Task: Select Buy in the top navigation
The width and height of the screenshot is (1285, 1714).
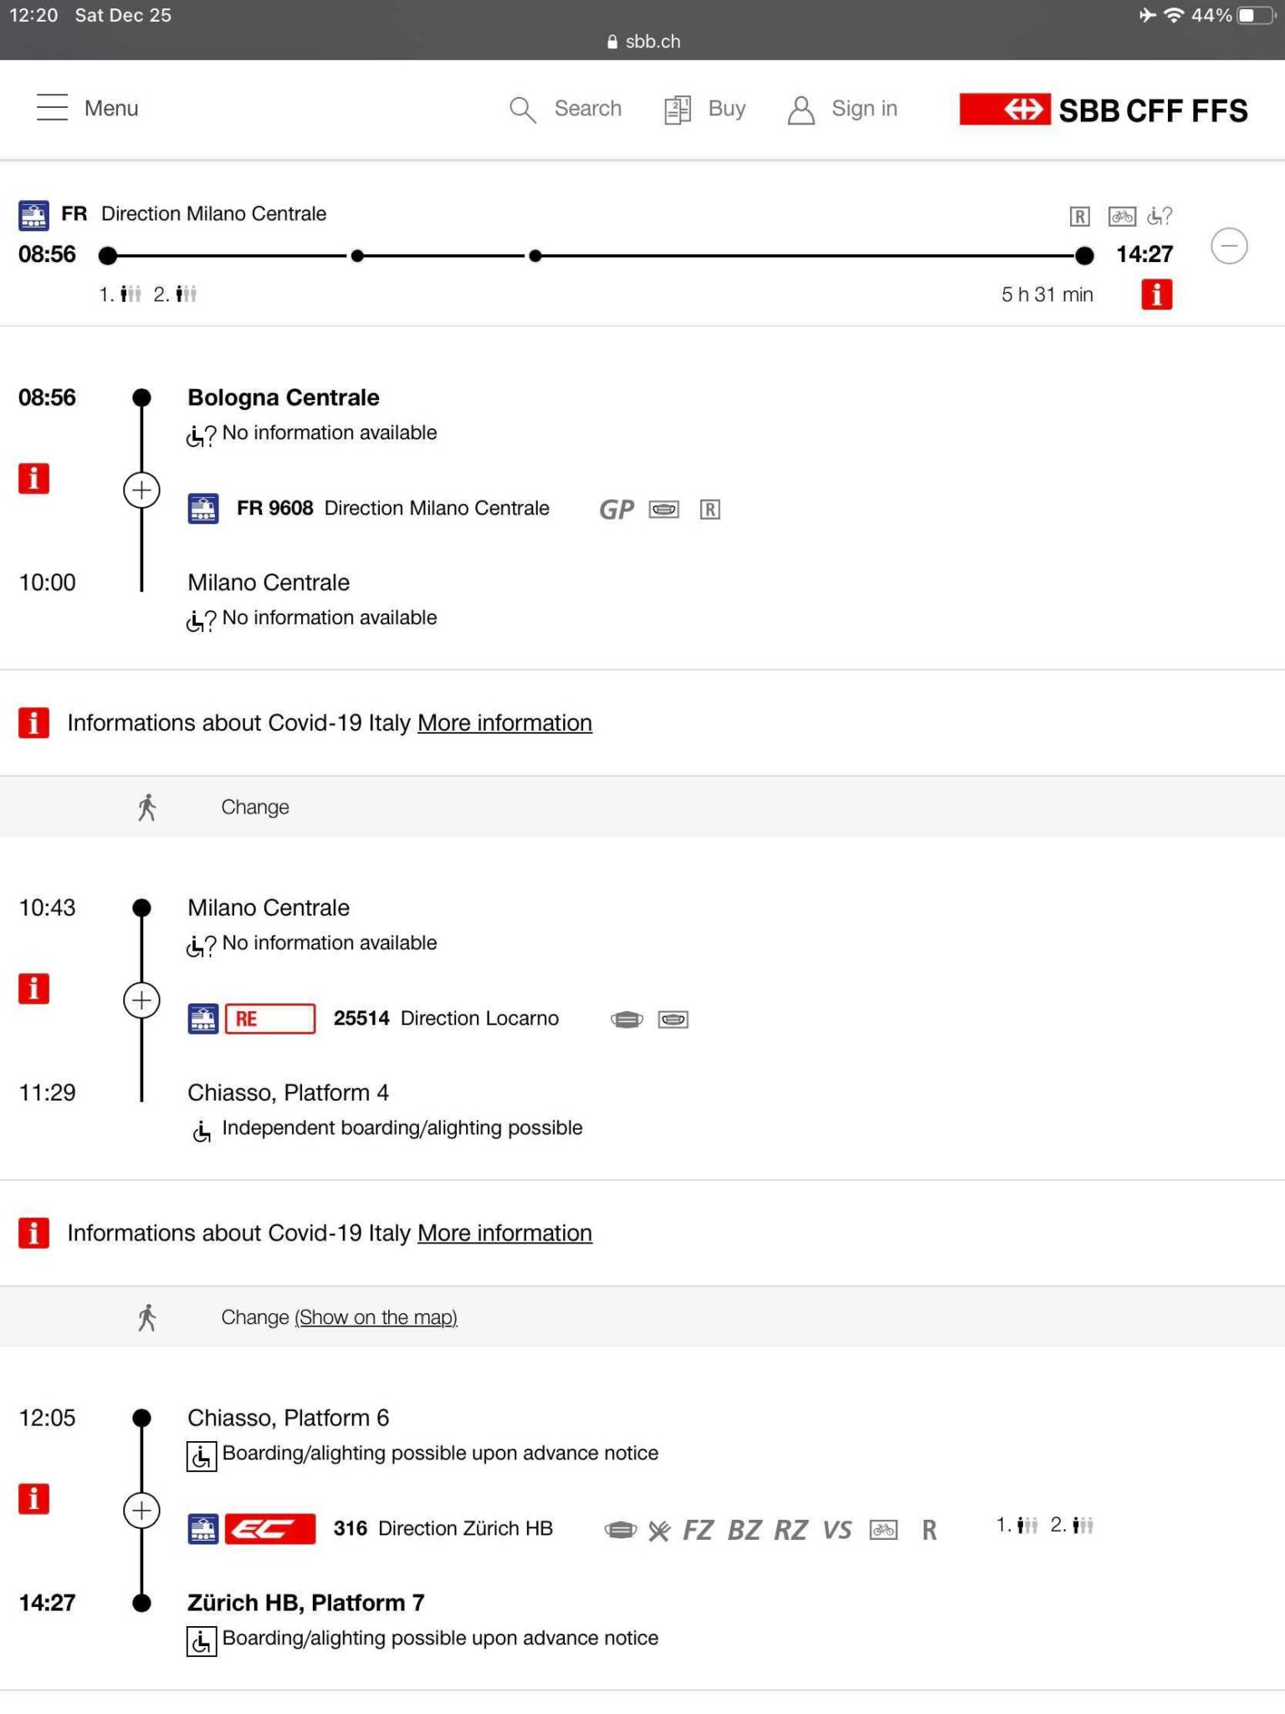Action: point(726,109)
